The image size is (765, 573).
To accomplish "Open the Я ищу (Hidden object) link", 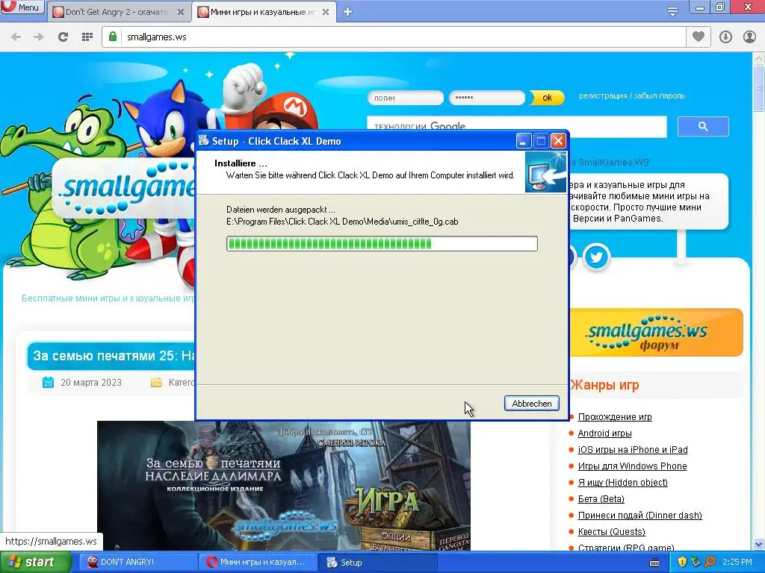I will (622, 483).
